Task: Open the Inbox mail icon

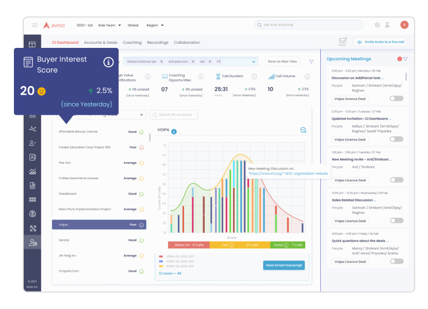Action: (342, 40)
